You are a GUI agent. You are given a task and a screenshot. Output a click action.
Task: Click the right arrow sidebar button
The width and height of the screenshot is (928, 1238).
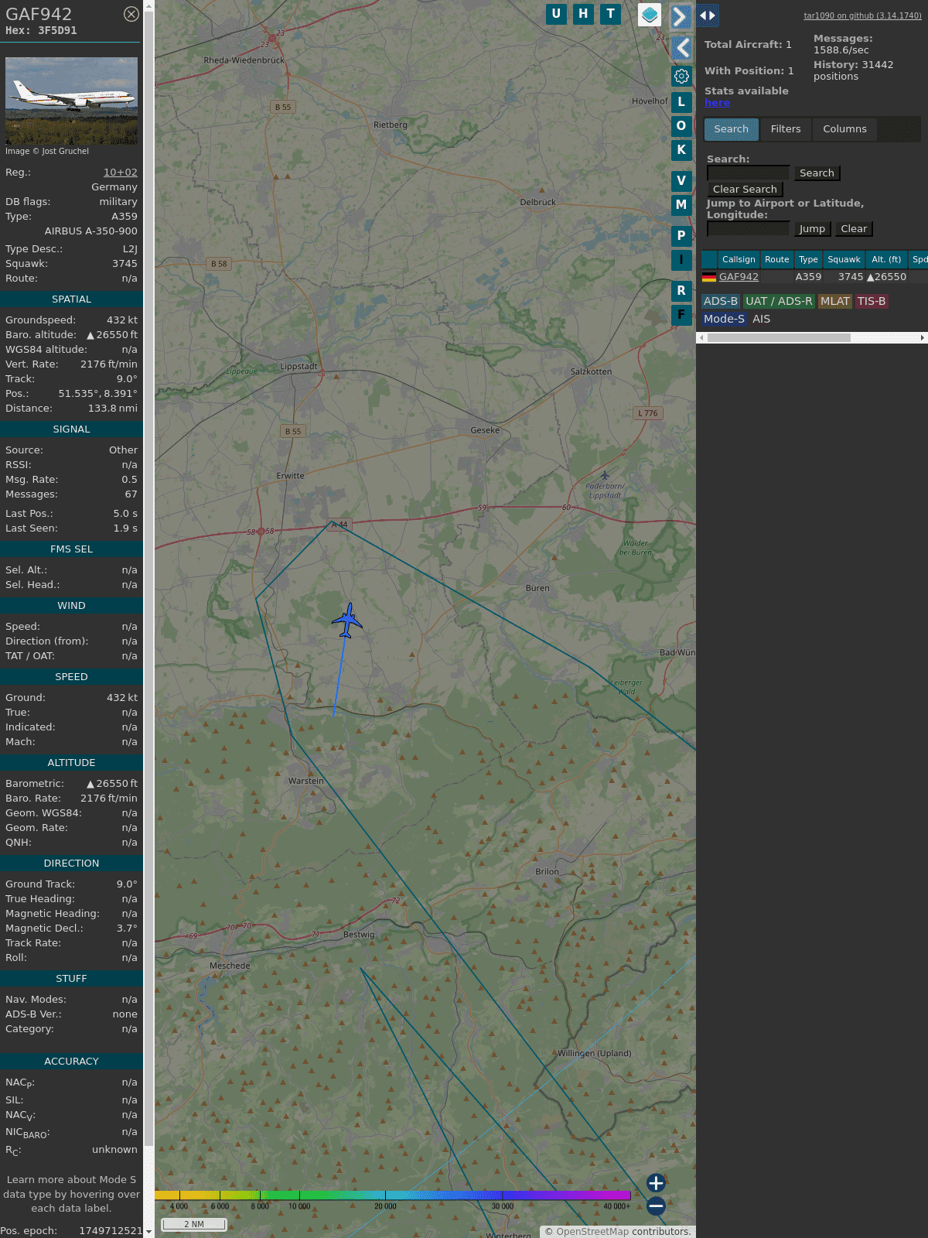click(x=681, y=17)
